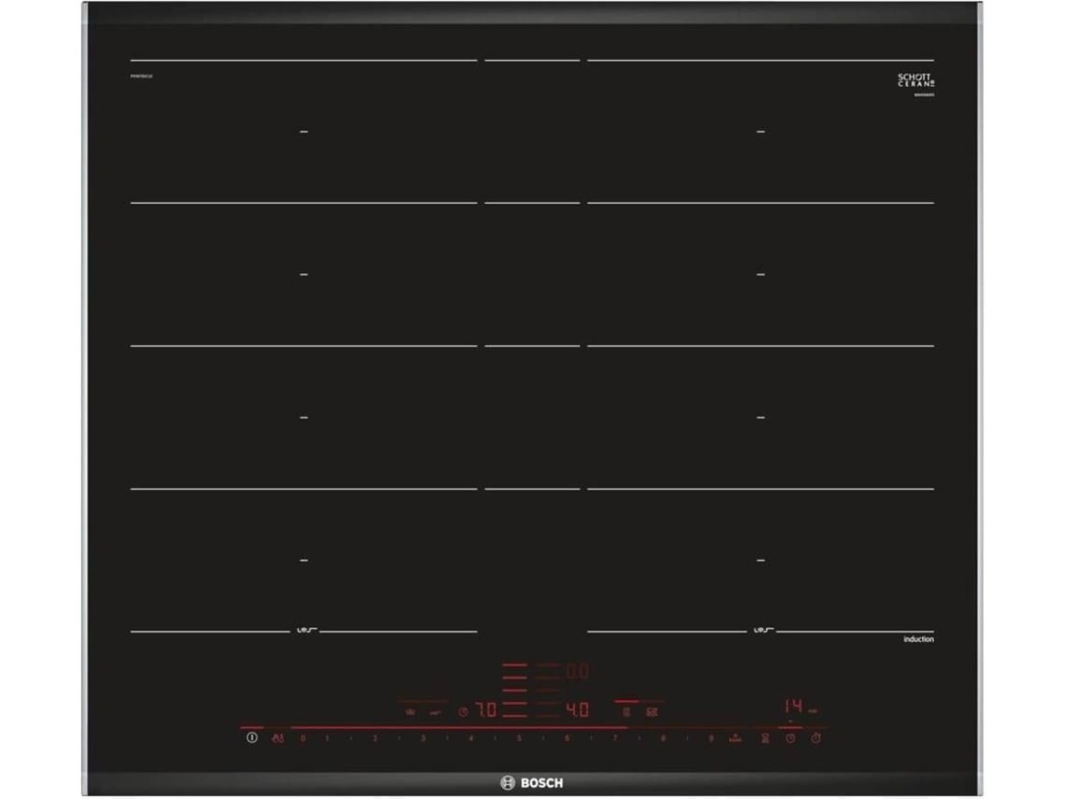Set power level 5 on slider

click(x=519, y=738)
